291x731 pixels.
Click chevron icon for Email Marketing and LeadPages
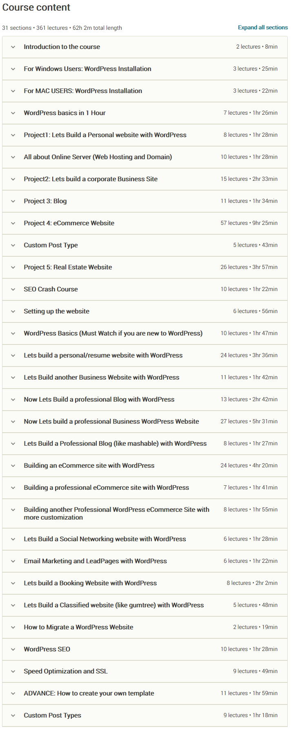click(x=13, y=561)
